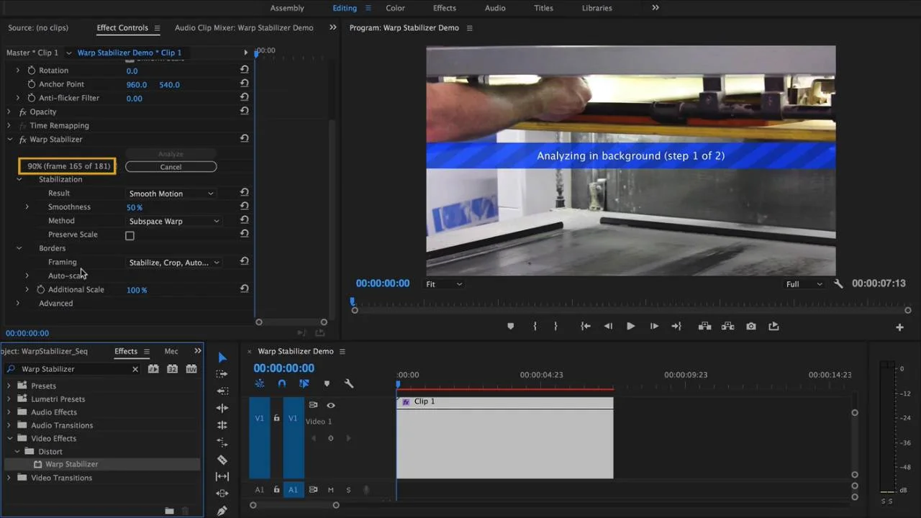
Task: Solo audio track A1
Action: (x=348, y=490)
